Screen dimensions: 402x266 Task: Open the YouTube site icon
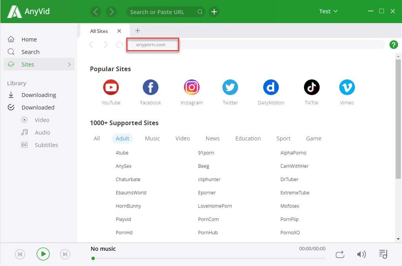(111, 87)
